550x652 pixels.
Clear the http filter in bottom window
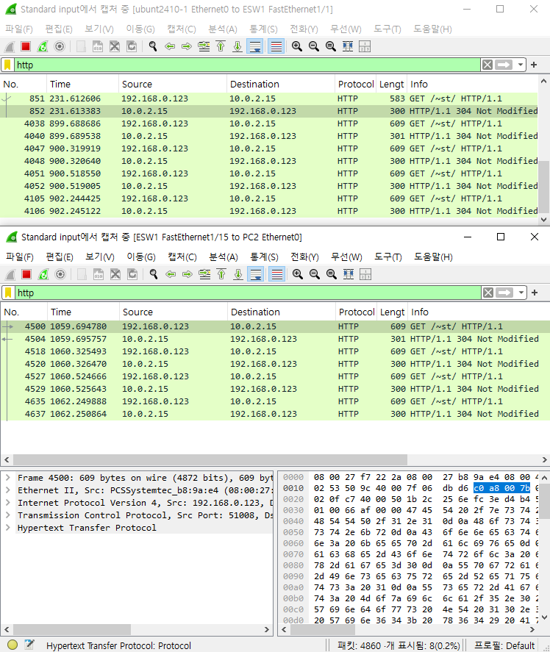pos(488,293)
